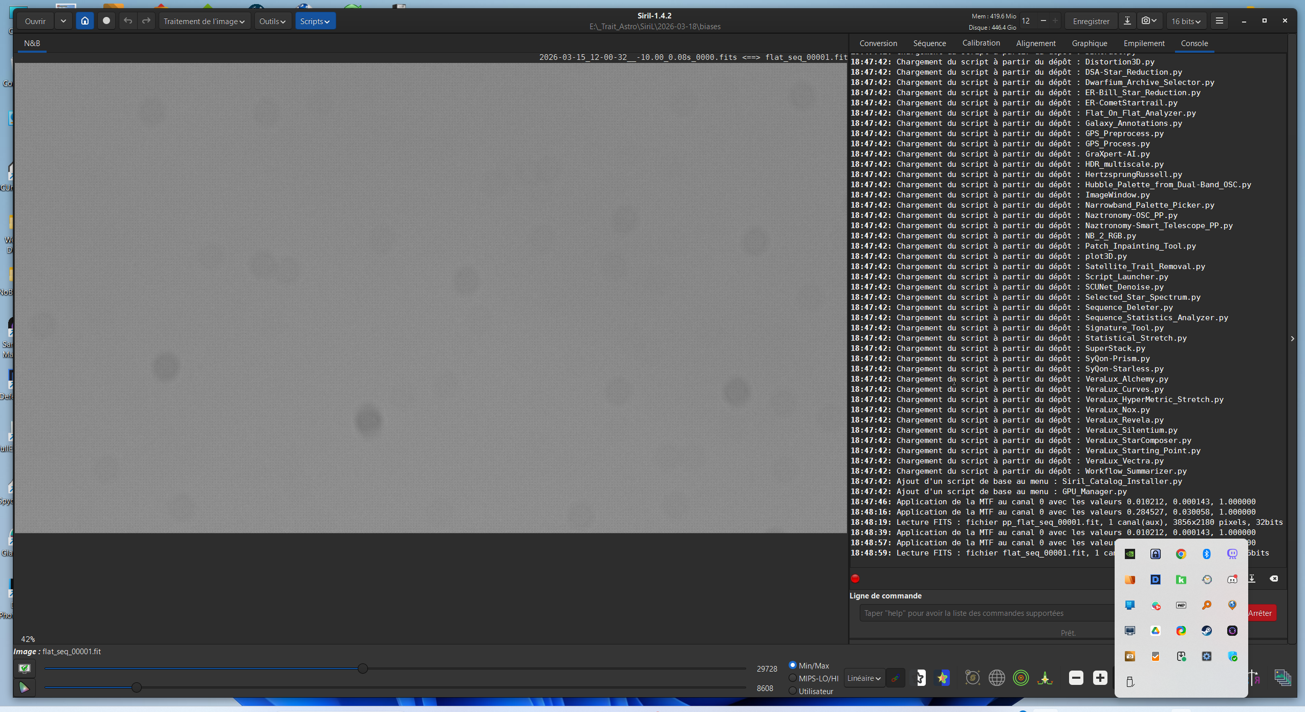Click the Enregistrer button
The width and height of the screenshot is (1305, 712).
[x=1091, y=21]
